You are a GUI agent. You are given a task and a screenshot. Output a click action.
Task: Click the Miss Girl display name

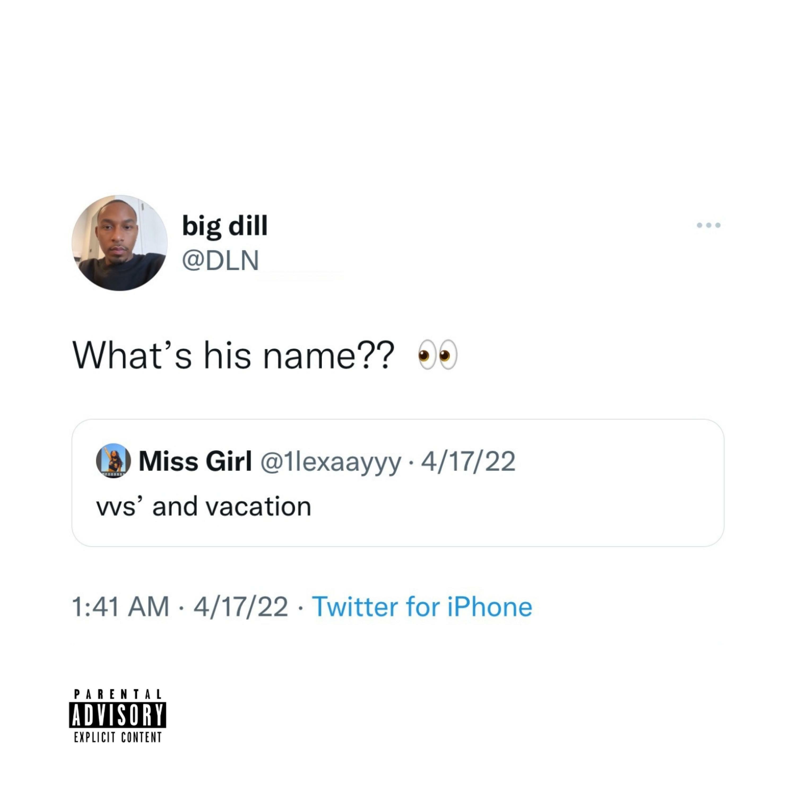195,461
